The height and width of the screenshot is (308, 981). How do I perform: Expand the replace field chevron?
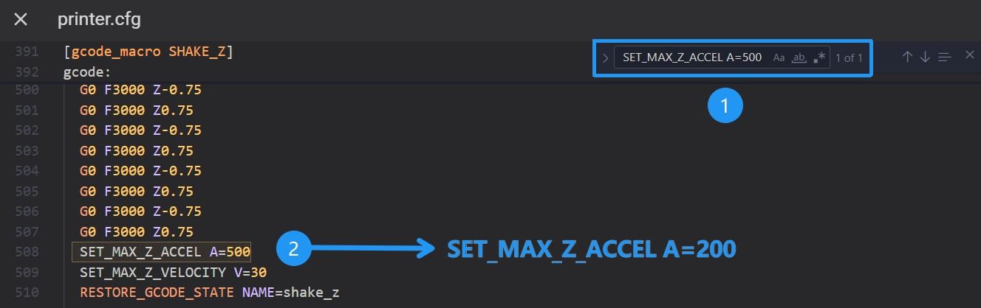[x=606, y=57]
